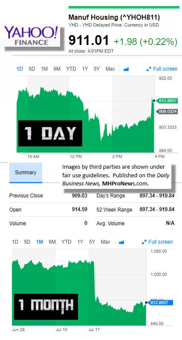Screen dimensions: 182x340
Task: Select Max range on top chart
Action: pyautogui.click(x=110, y=69)
